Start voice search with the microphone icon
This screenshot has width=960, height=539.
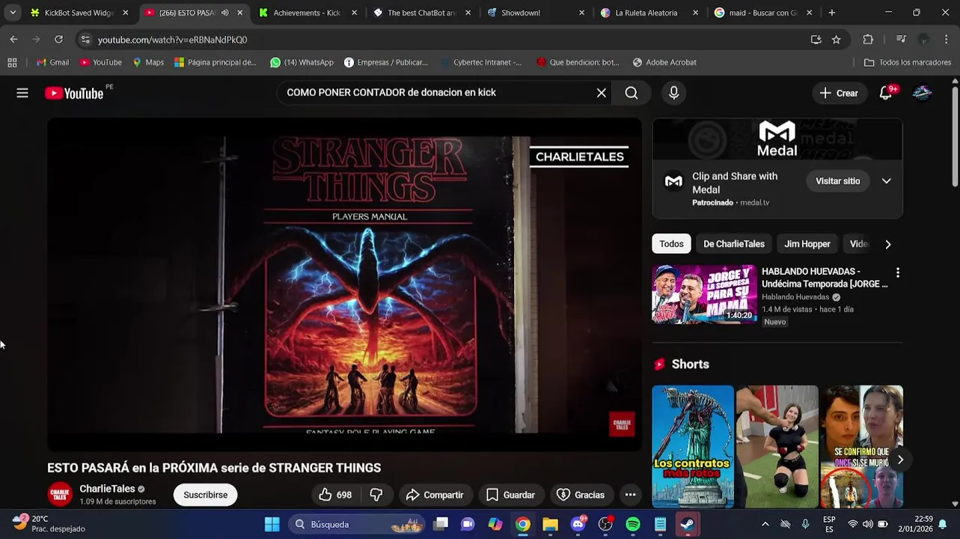click(x=674, y=93)
